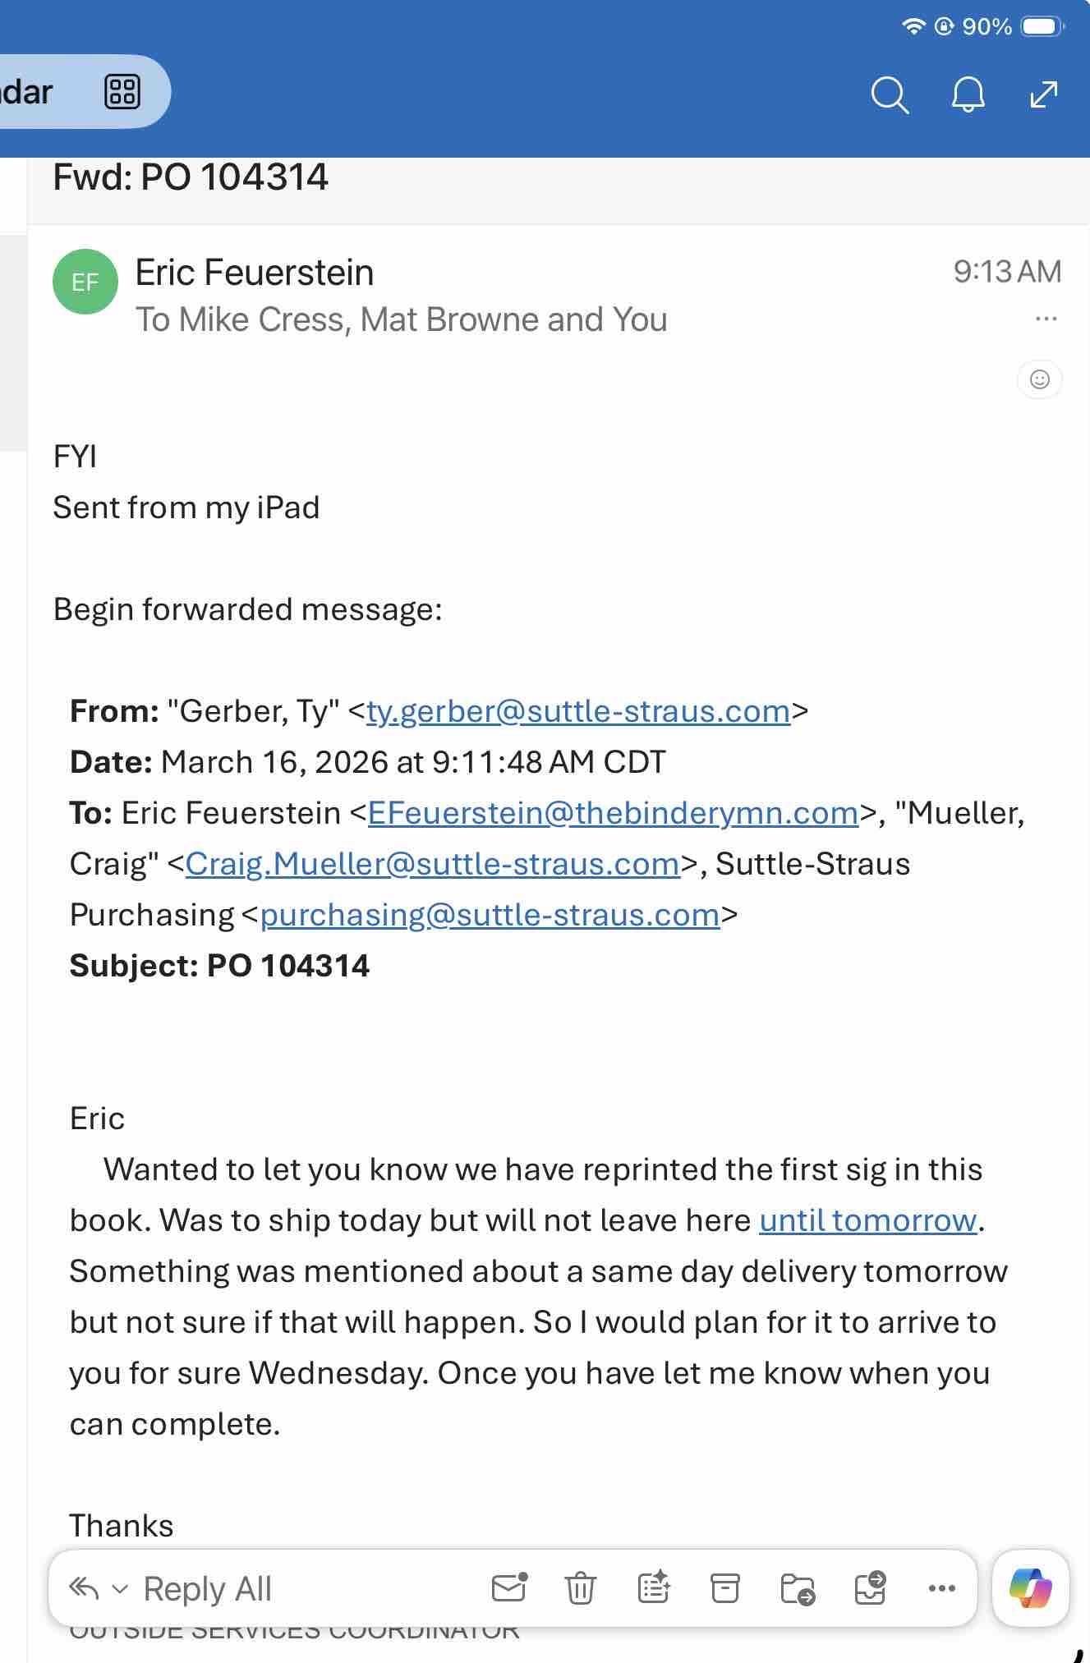Move email to a folder
The height and width of the screenshot is (1663, 1090).
point(797,1588)
